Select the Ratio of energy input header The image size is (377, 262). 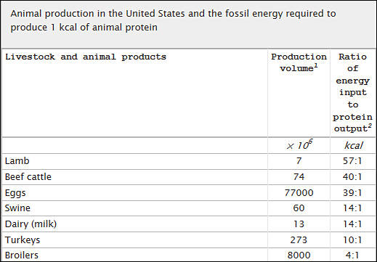[x=352, y=93]
